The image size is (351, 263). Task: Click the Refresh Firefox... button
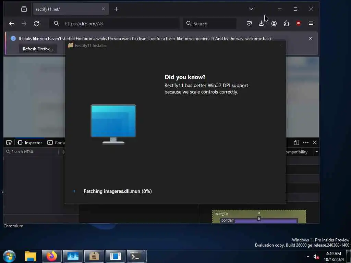(38, 49)
